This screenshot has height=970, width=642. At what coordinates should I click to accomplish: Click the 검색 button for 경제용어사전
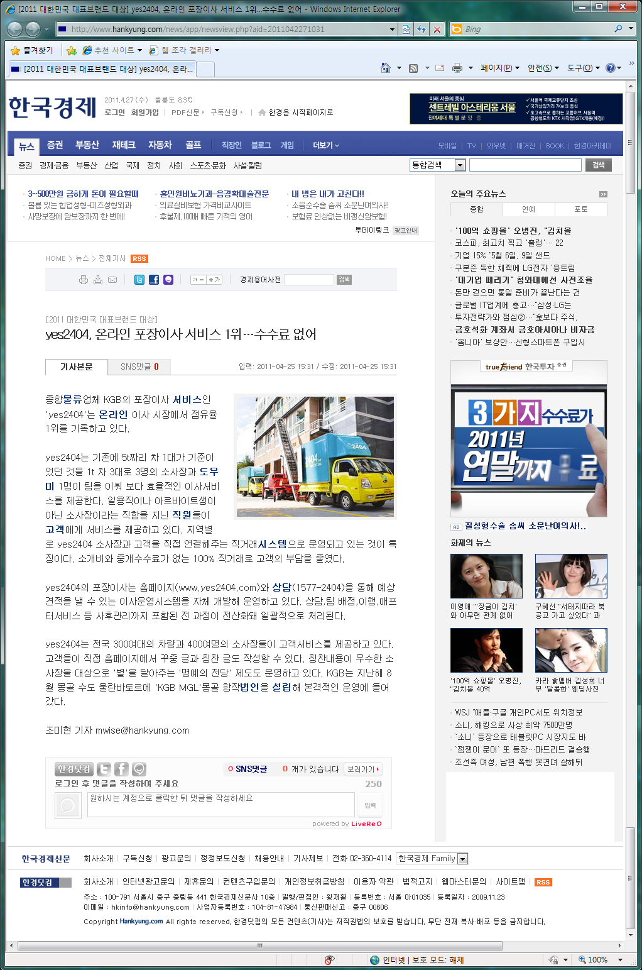[x=344, y=280]
